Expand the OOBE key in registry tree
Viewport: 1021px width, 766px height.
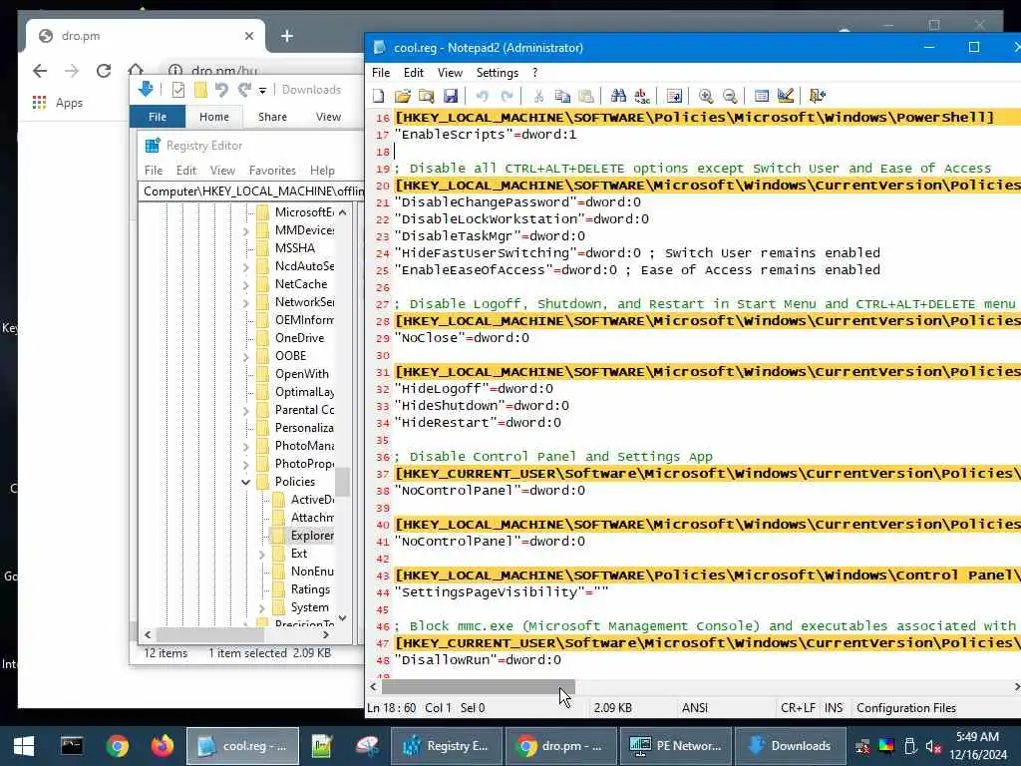(245, 356)
